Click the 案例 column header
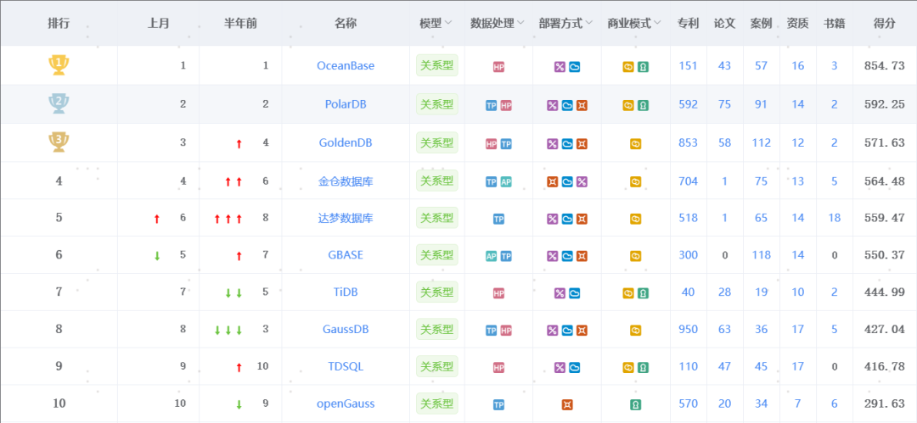This screenshot has width=917, height=423. point(761,24)
